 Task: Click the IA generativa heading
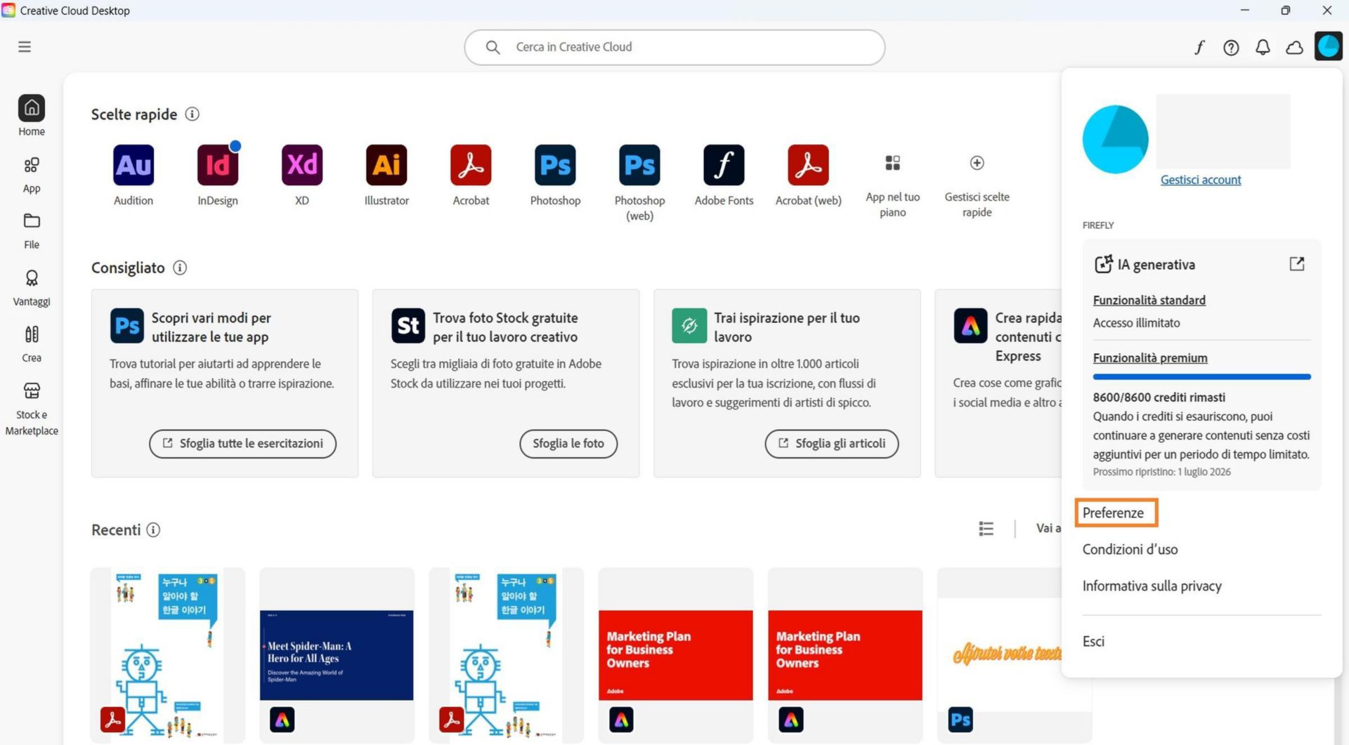point(1156,265)
